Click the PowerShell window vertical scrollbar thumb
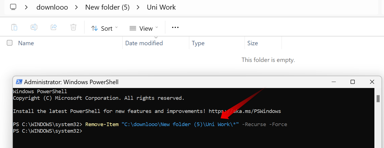The height and width of the screenshot is (148, 384). (x=378, y=99)
